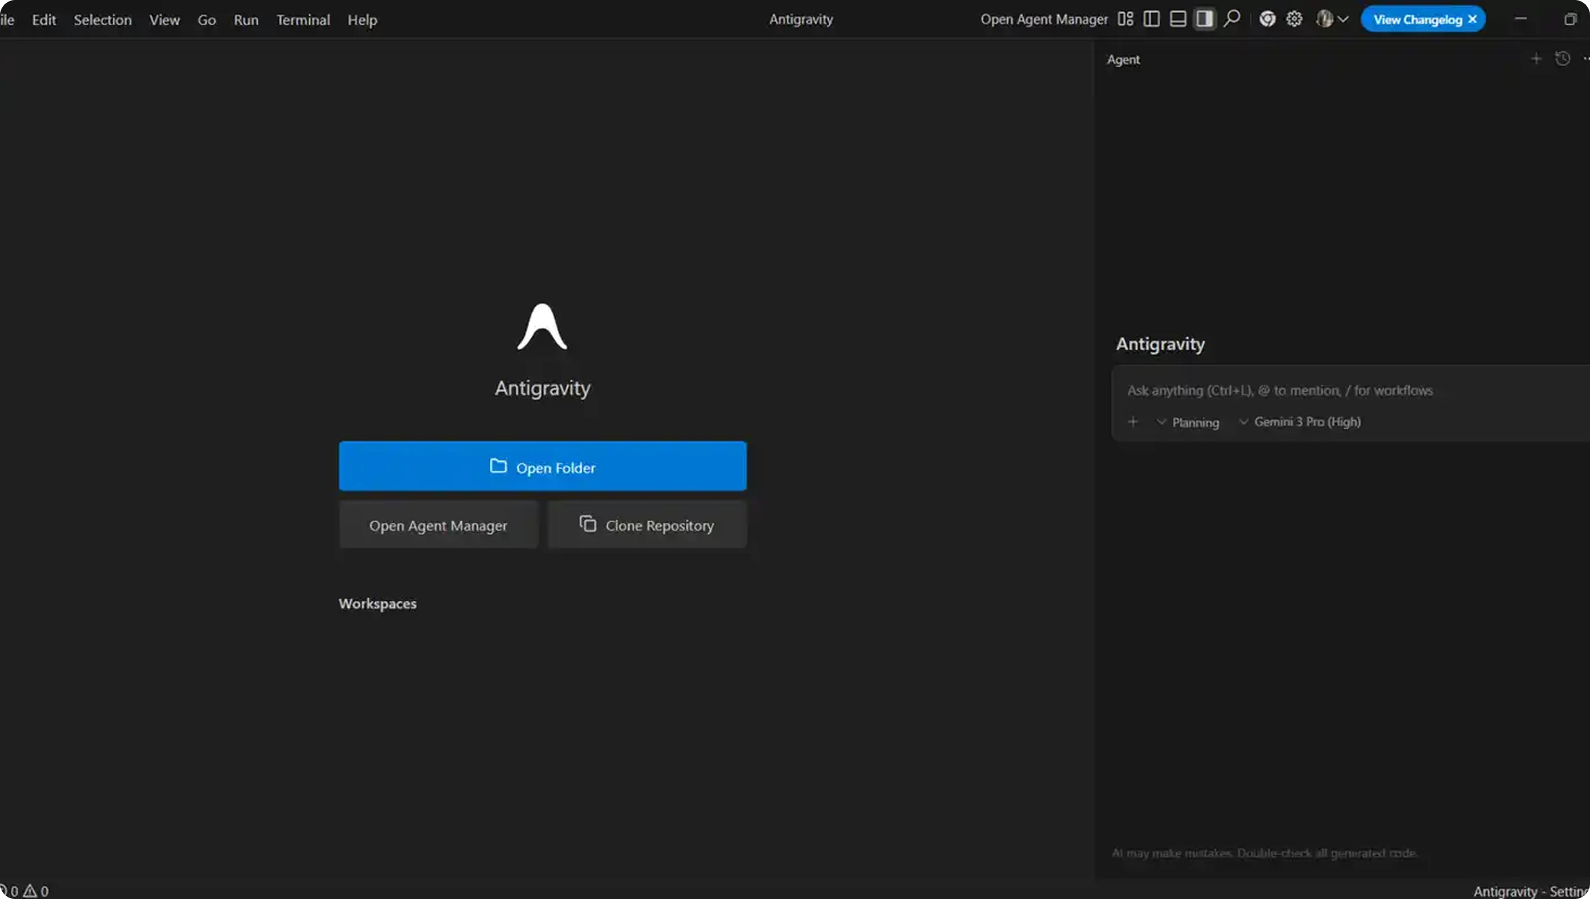Toggle the secondary side panel visibility
Image resolution: width=1590 pixels, height=899 pixels.
pos(1204,18)
